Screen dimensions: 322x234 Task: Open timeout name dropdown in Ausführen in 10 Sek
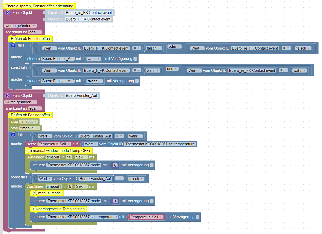point(53,157)
